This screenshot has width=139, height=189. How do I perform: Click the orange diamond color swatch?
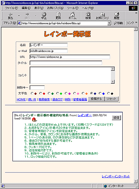pos(87,94)
